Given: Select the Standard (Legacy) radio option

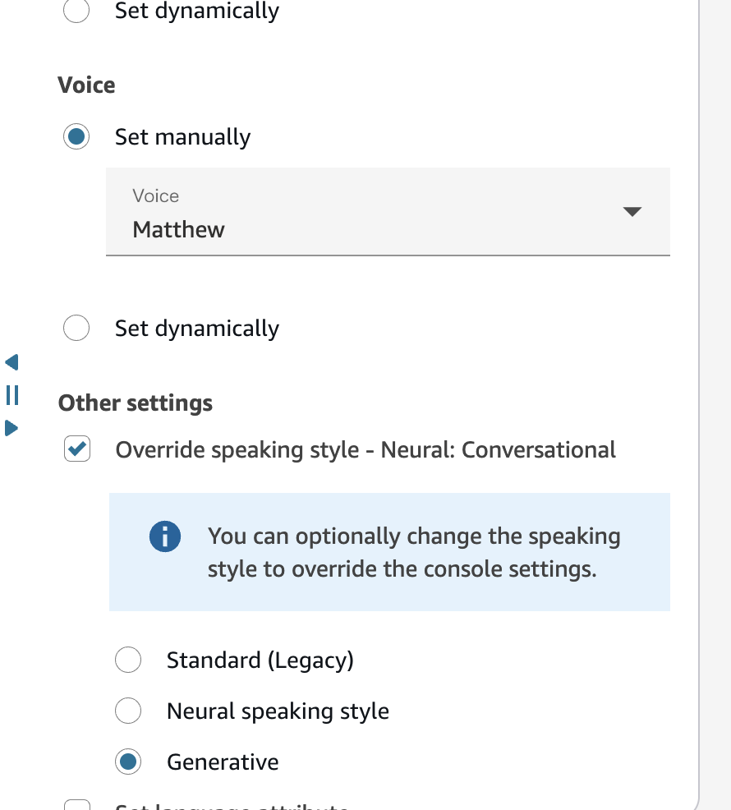Looking at the screenshot, I should coord(128,660).
